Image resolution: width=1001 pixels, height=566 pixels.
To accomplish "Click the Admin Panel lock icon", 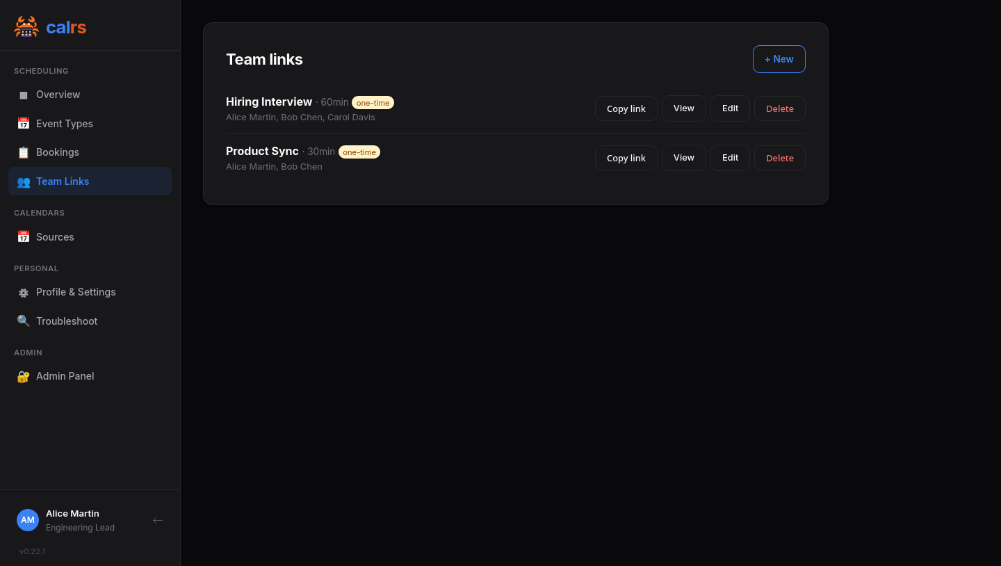I will coord(24,376).
